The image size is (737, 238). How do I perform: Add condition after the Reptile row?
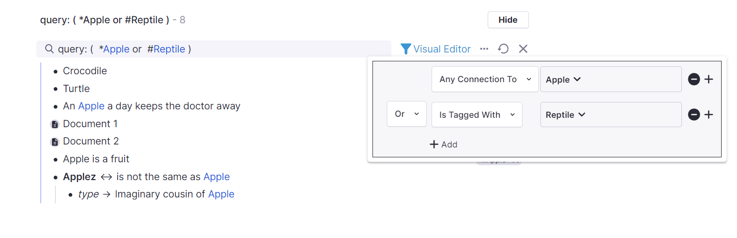(709, 115)
